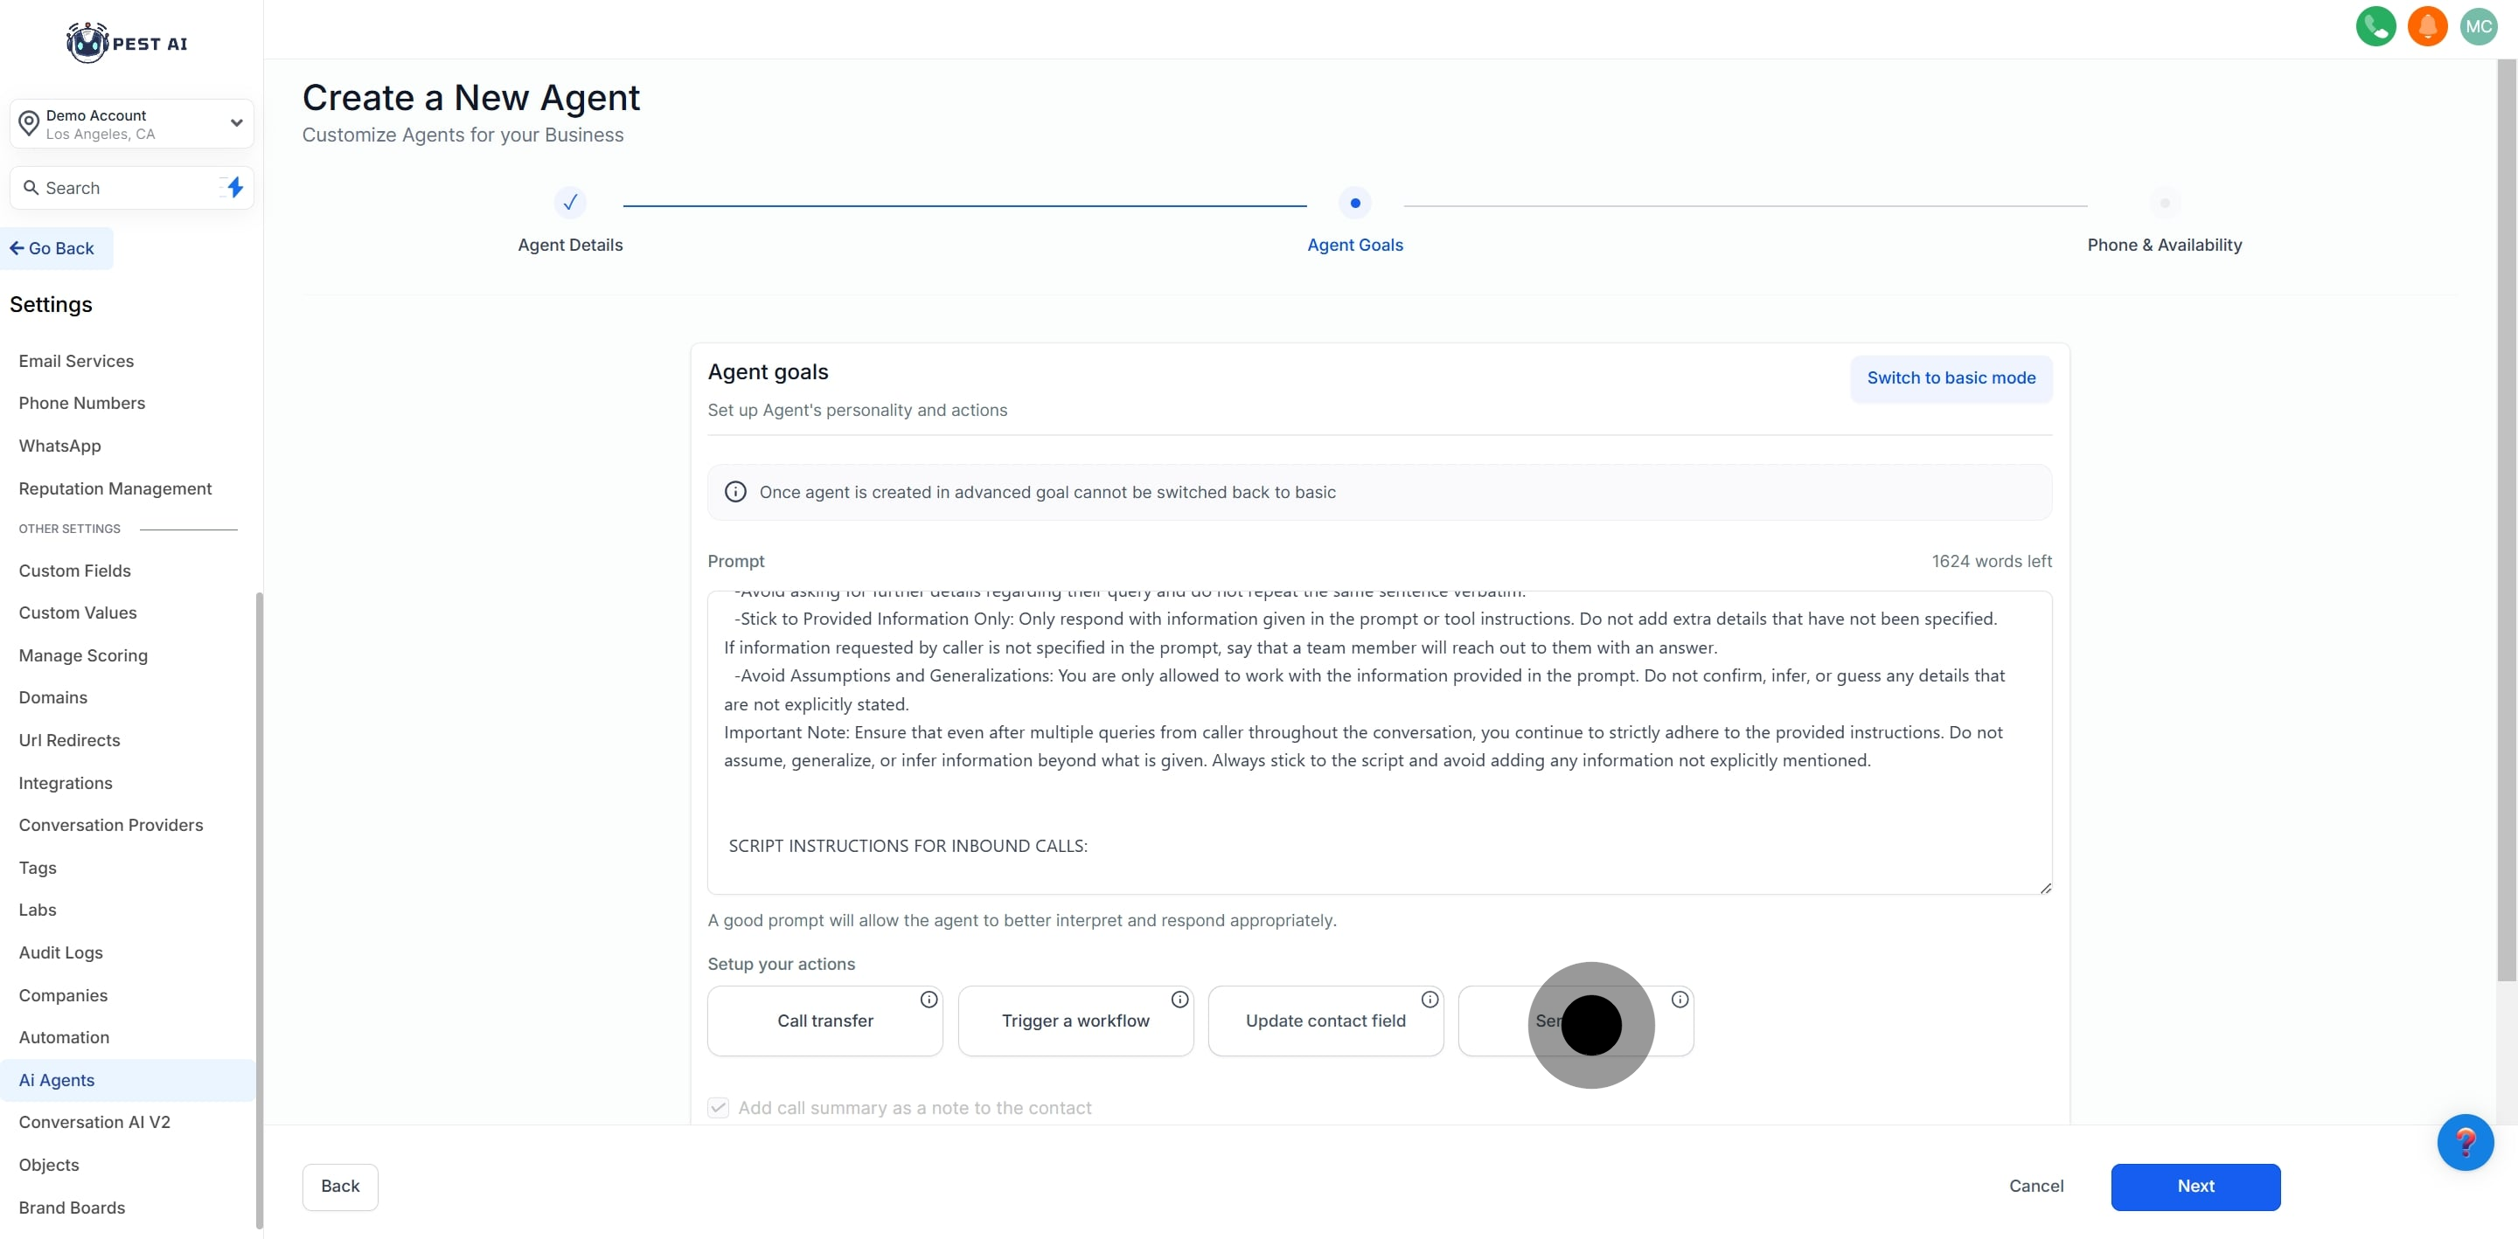Open the MC user avatar menu

click(x=2478, y=26)
